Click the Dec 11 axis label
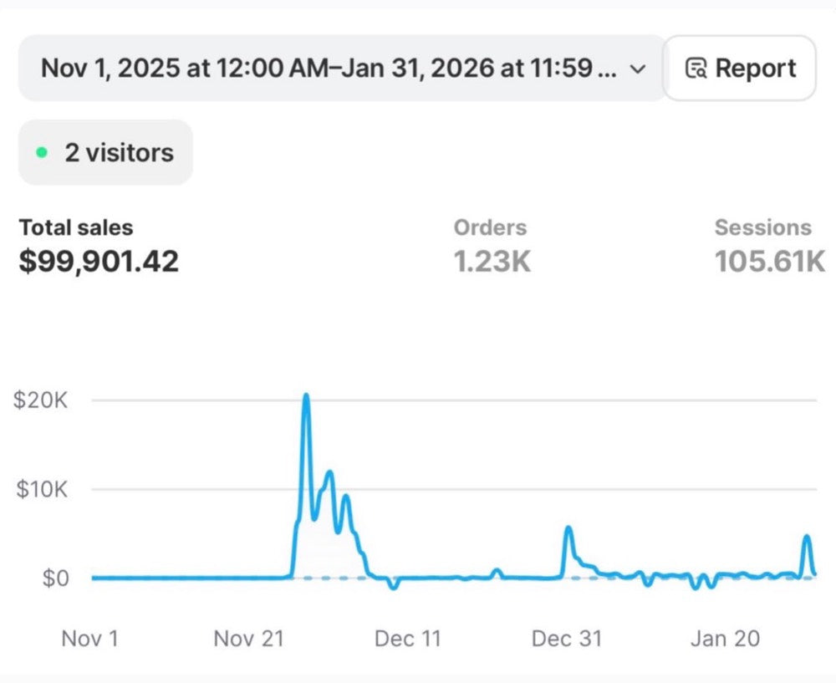 (x=408, y=639)
